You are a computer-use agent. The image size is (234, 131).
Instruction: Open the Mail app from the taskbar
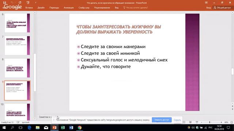click(46, 128)
